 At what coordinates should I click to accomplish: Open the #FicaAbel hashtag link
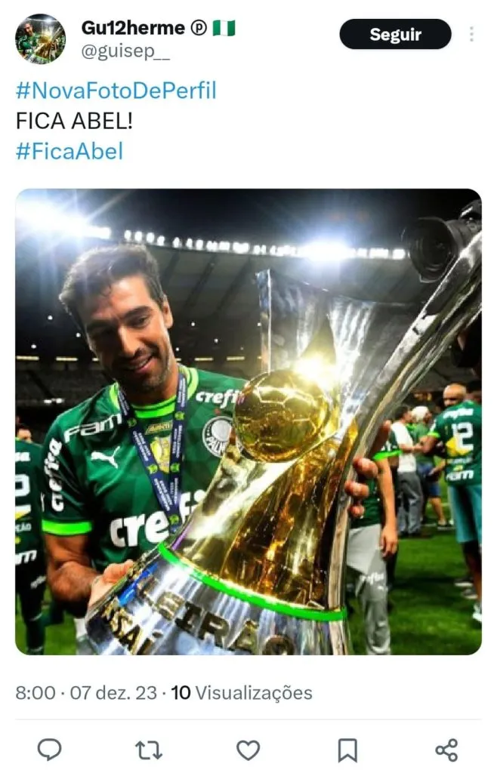[x=69, y=151]
